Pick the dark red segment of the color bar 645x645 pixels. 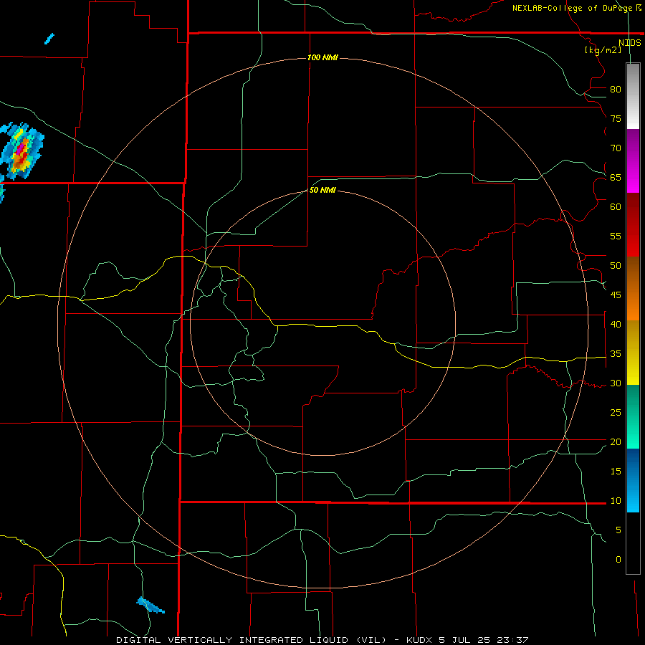coord(633,224)
